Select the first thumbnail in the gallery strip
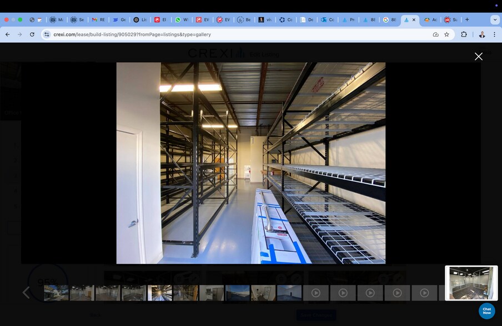The image size is (502, 326). [56, 293]
